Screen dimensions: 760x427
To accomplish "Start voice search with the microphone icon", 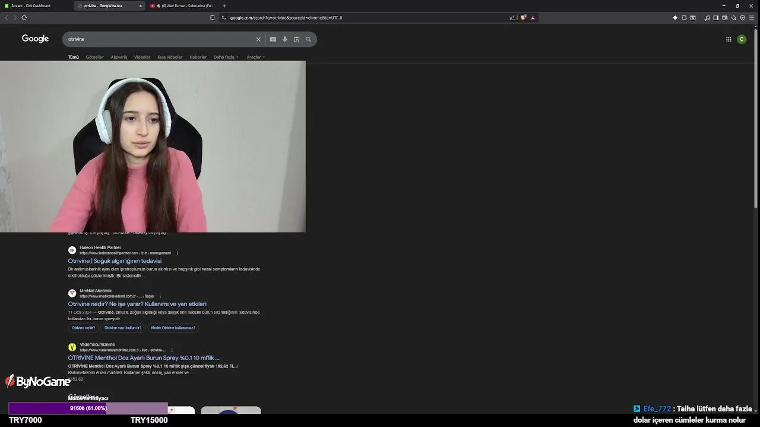I will pos(284,39).
